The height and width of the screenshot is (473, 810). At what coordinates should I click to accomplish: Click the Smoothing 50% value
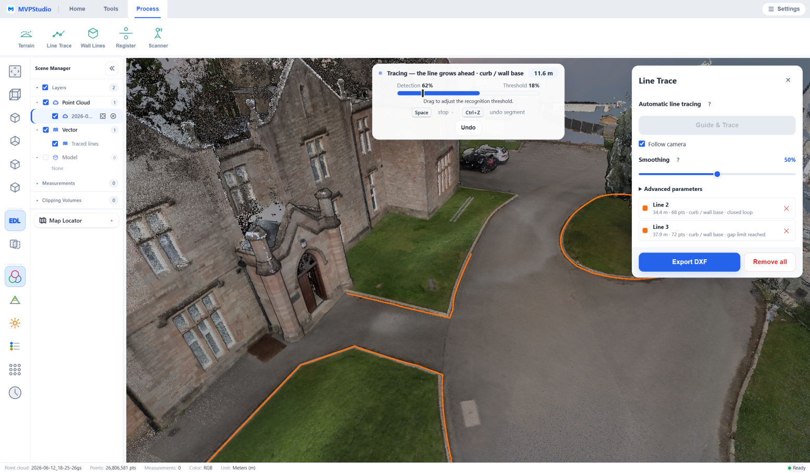coord(790,160)
